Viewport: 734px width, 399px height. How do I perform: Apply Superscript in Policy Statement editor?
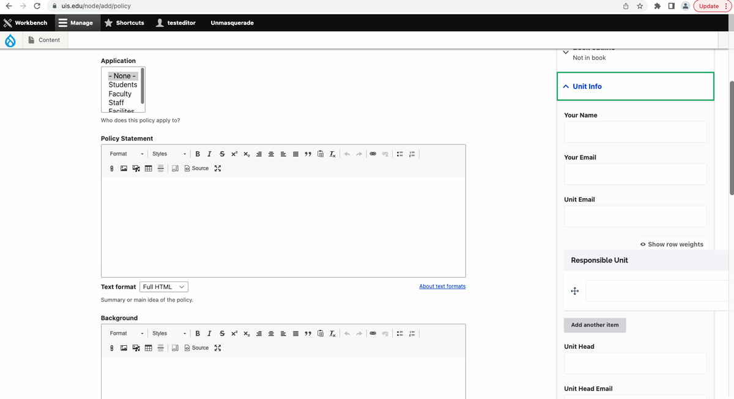click(x=234, y=154)
